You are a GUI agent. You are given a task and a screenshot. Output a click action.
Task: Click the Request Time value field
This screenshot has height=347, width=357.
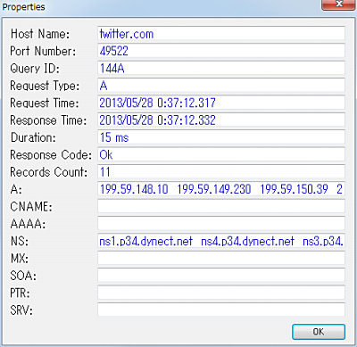pyautogui.click(x=221, y=103)
